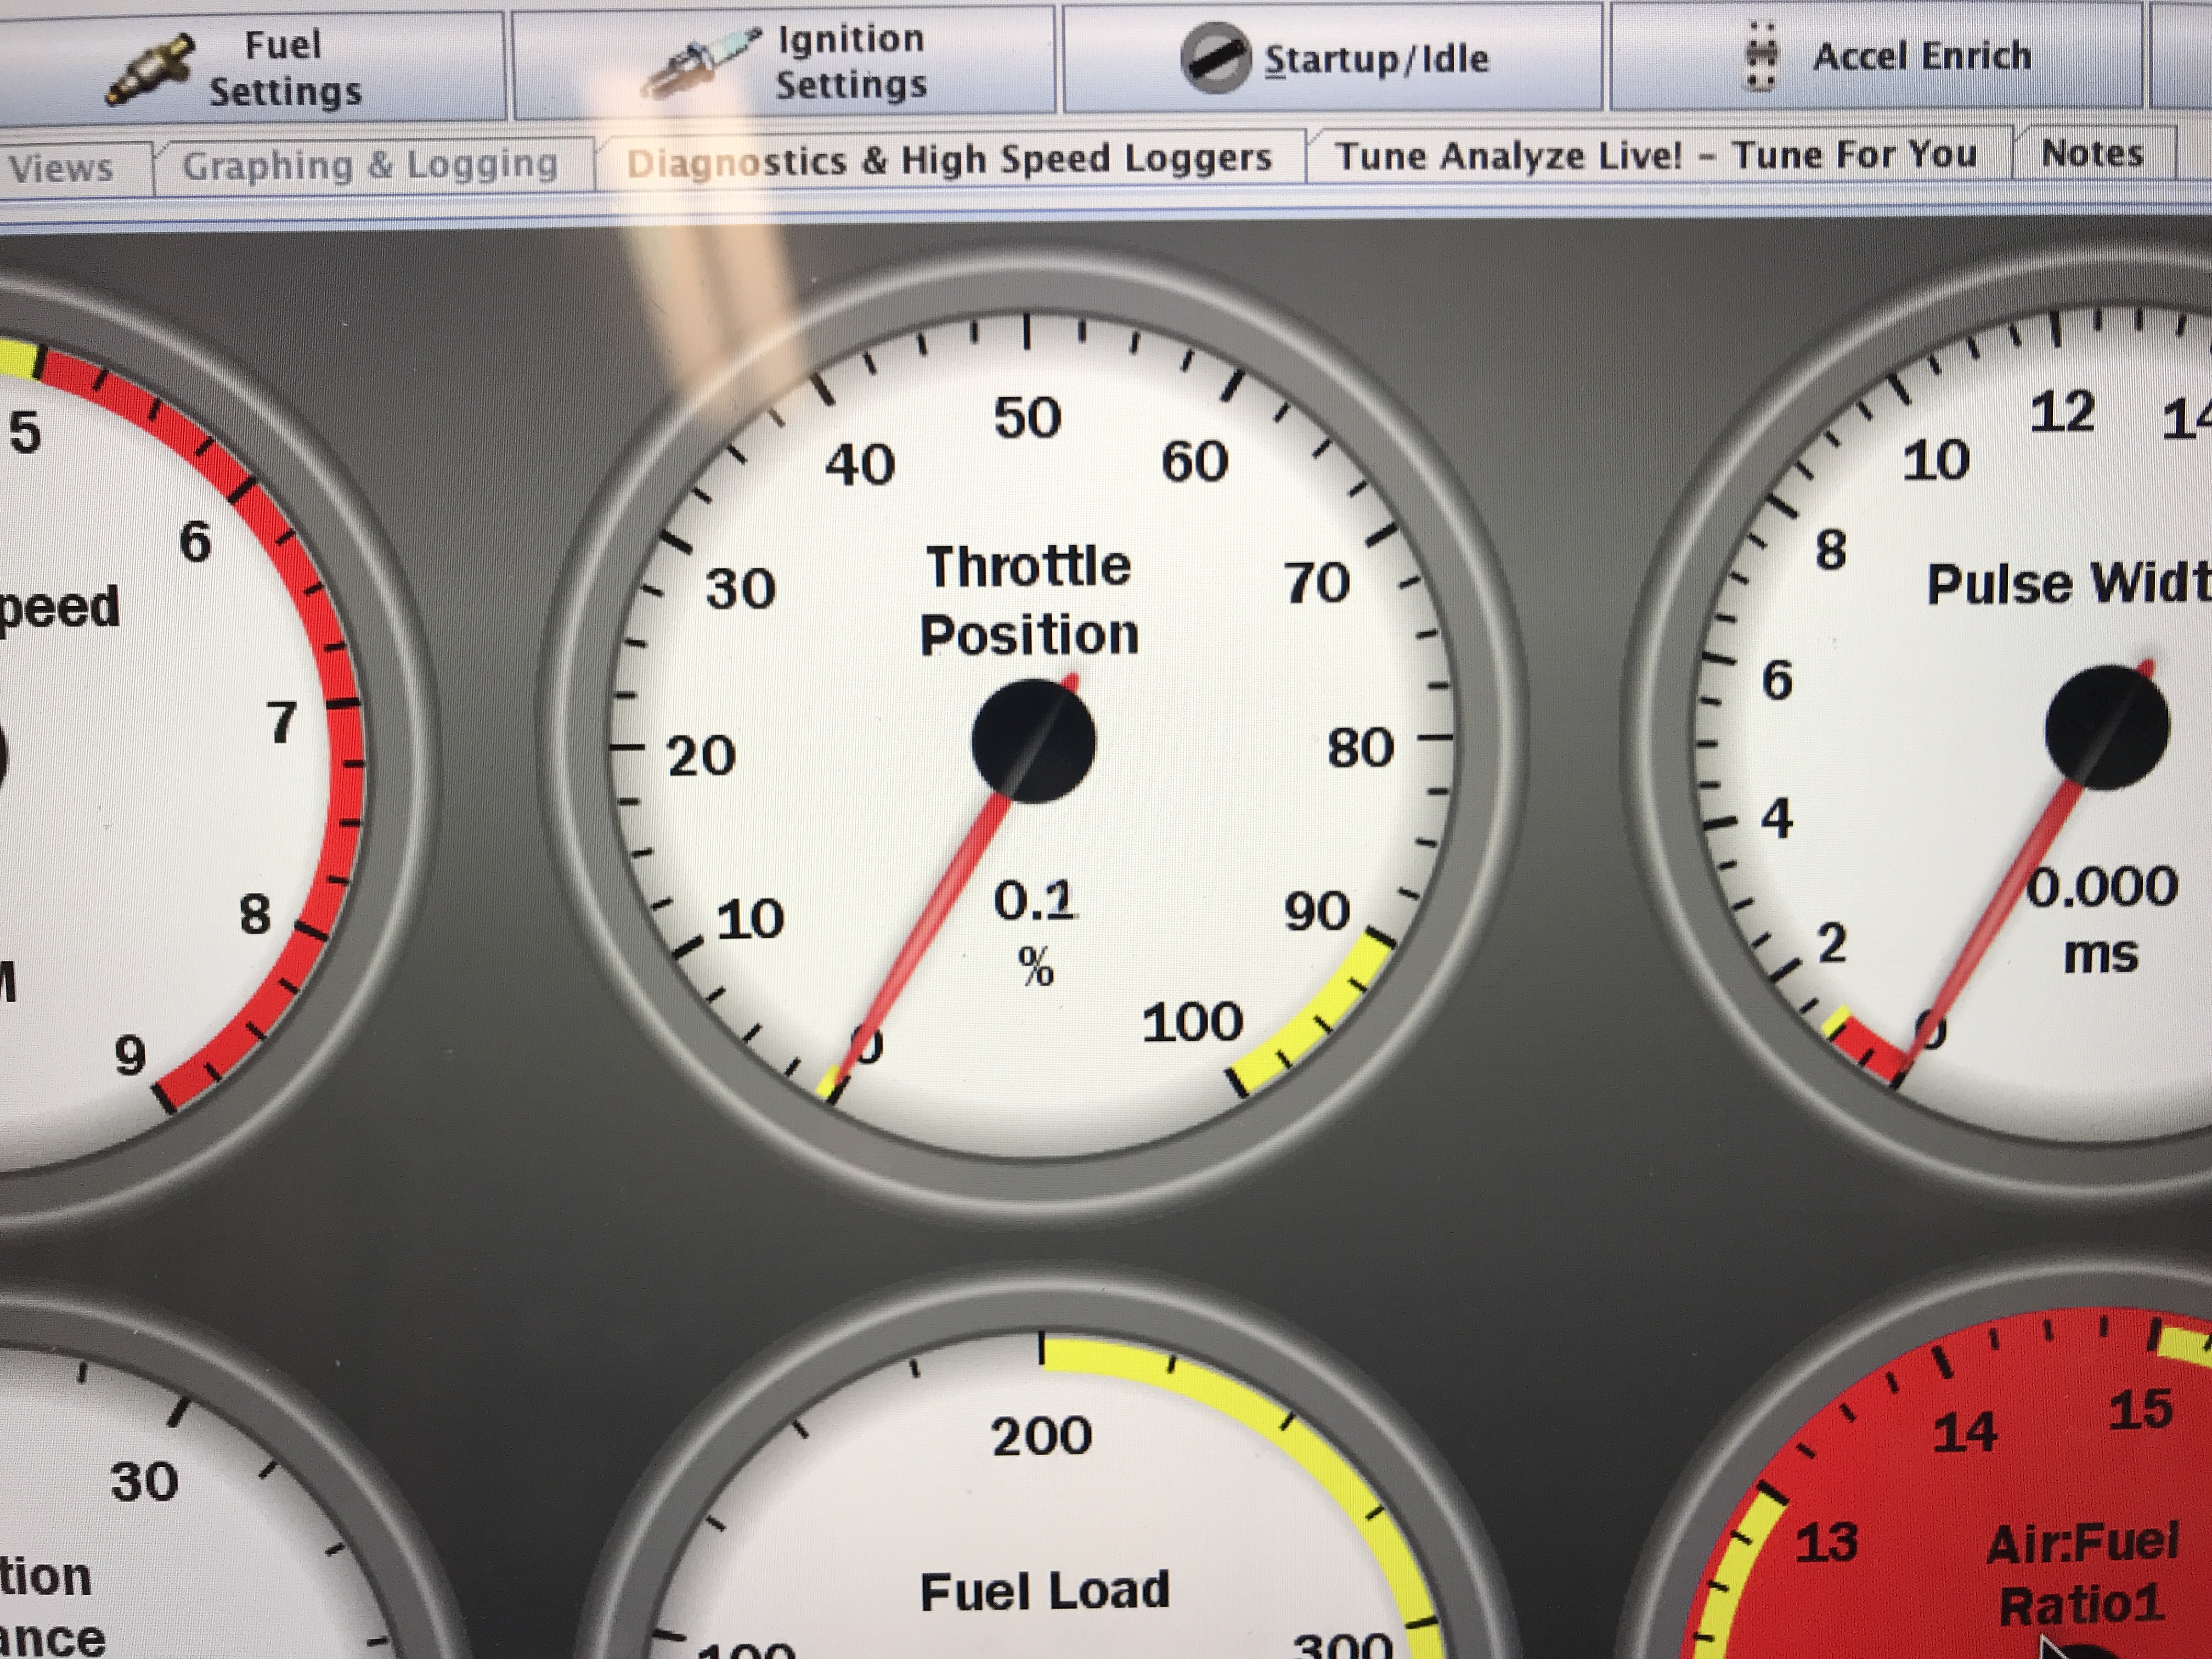Switch to Graphing & Logging tab

(x=369, y=165)
